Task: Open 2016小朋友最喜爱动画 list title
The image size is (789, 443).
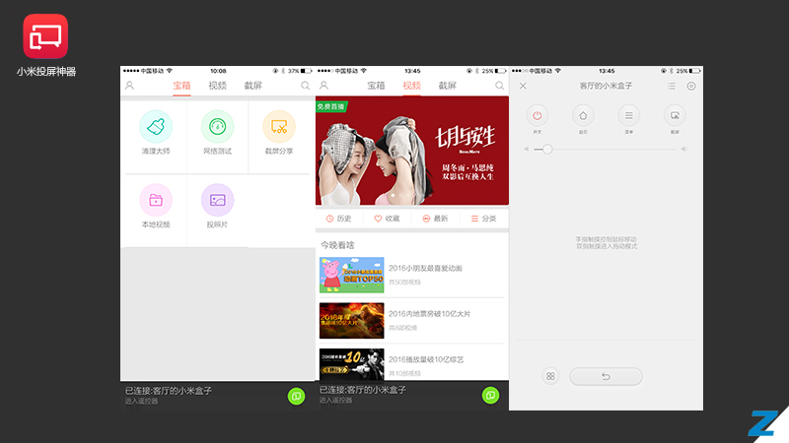Action: tap(425, 268)
